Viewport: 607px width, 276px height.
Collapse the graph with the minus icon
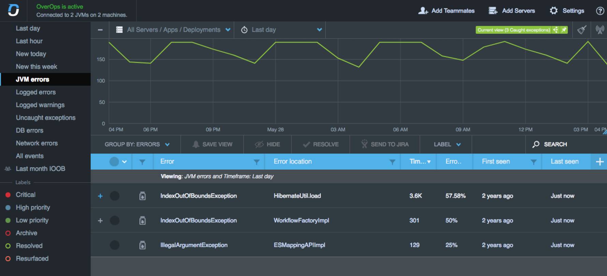tap(100, 30)
